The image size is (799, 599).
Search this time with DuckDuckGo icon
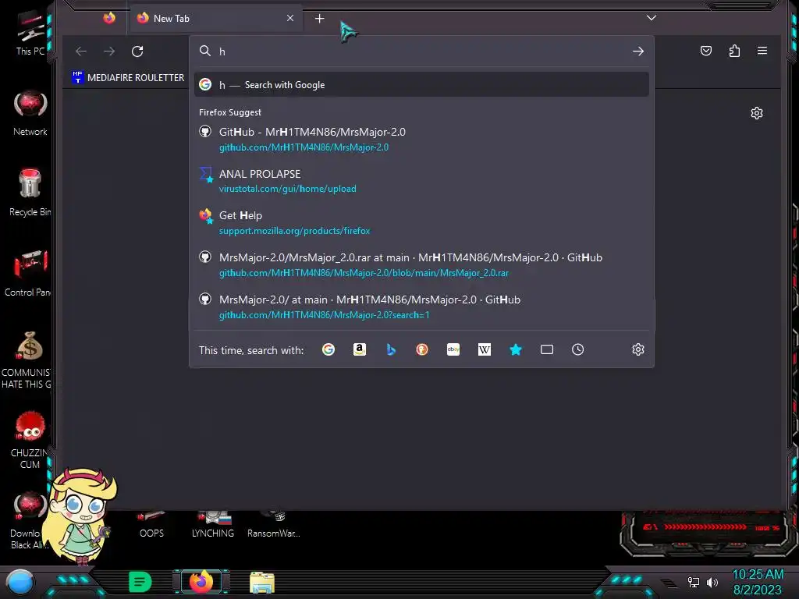pos(422,349)
